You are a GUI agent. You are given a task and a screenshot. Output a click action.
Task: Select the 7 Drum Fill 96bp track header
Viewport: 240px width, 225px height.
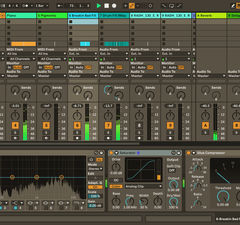(114, 16)
